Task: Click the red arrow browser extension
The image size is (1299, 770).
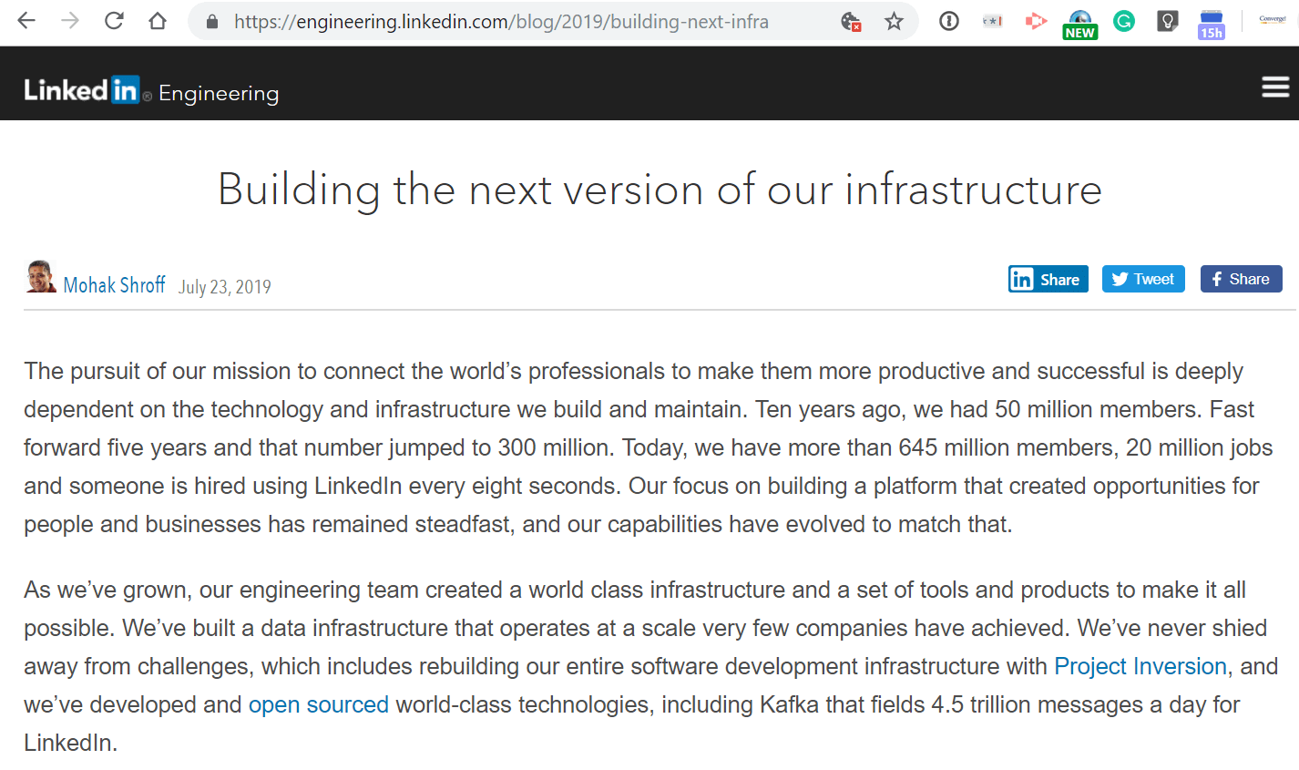Action: (1035, 21)
